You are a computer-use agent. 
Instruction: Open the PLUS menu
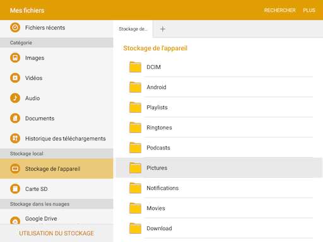(x=309, y=10)
